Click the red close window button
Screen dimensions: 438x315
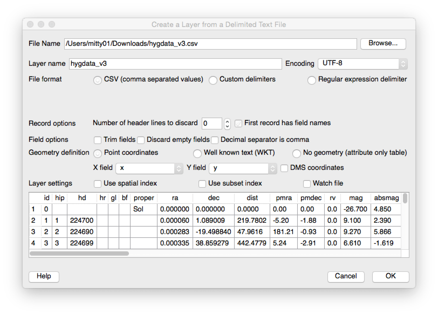pyautogui.click(x=30, y=25)
